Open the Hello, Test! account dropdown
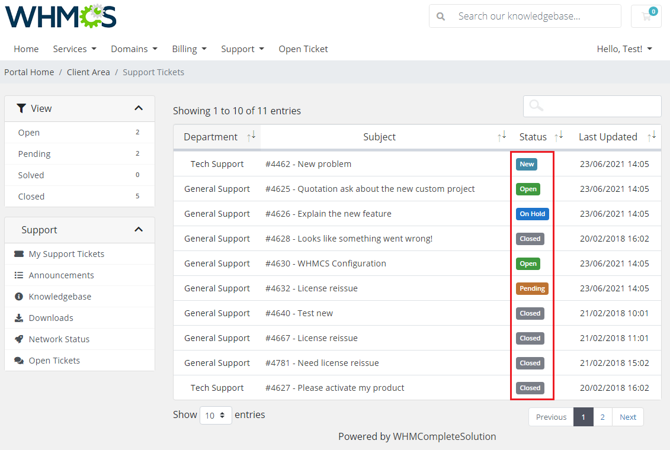The image size is (670, 450). point(624,49)
